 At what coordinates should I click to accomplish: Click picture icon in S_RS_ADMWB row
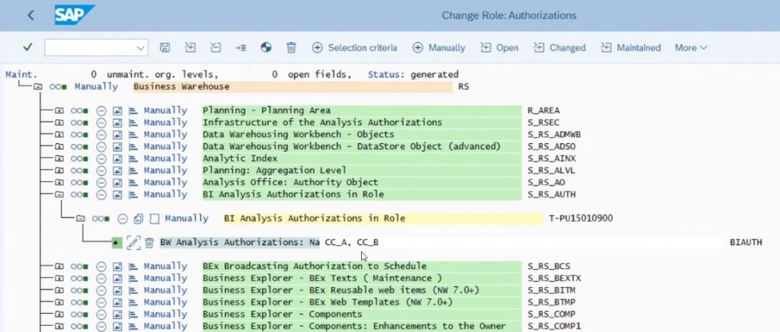[x=117, y=134]
